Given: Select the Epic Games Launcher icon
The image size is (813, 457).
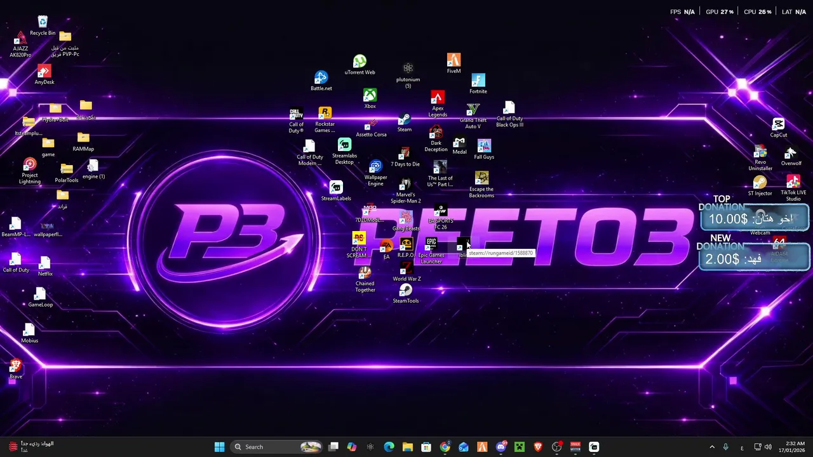Looking at the screenshot, I should (x=431, y=251).
